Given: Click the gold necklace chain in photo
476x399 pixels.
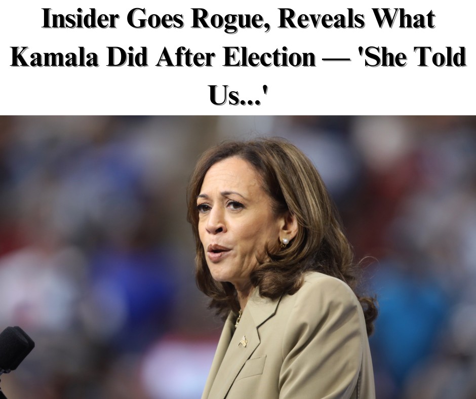Looking at the screenshot, I should [x=239, y=319].
